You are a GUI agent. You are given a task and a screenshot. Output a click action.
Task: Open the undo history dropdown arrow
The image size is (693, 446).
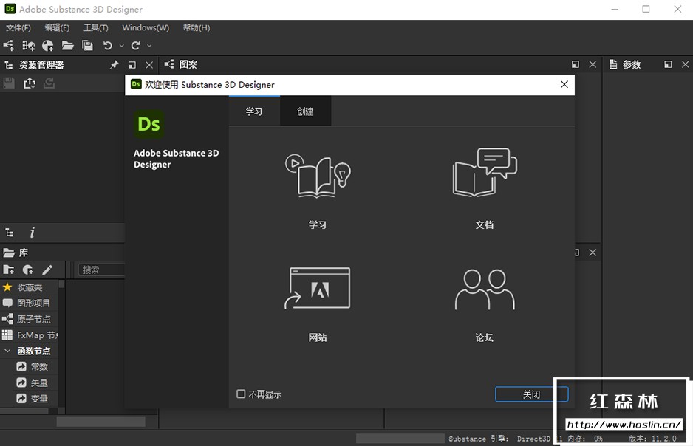click(x=122, y=46)
